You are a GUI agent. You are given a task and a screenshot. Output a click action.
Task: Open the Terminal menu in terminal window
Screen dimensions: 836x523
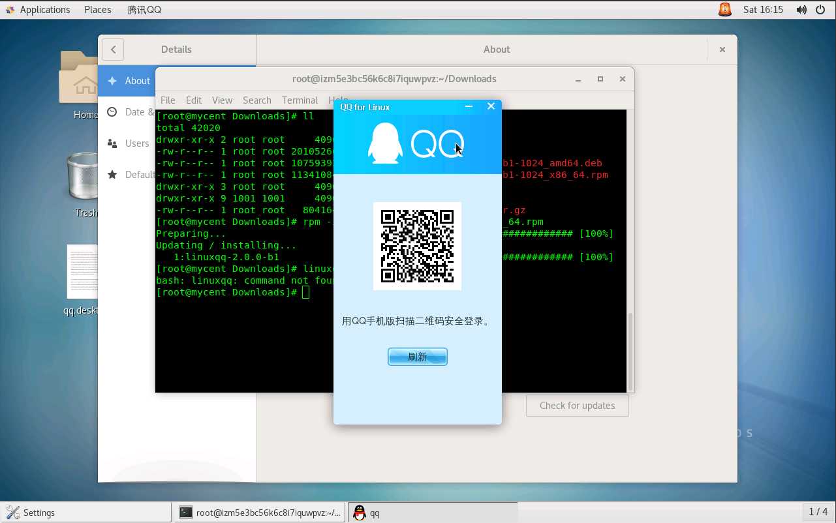click(300, 100)
